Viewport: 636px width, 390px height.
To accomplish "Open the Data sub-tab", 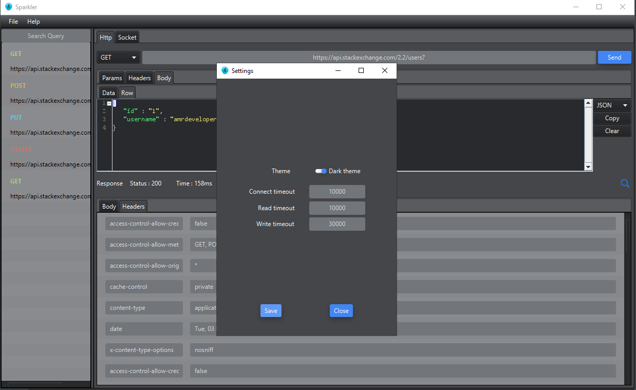I will (x=108, y=93).
